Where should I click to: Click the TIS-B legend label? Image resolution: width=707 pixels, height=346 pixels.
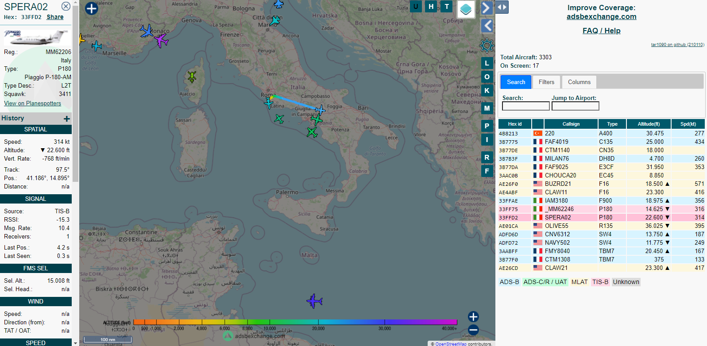(600, 282)
